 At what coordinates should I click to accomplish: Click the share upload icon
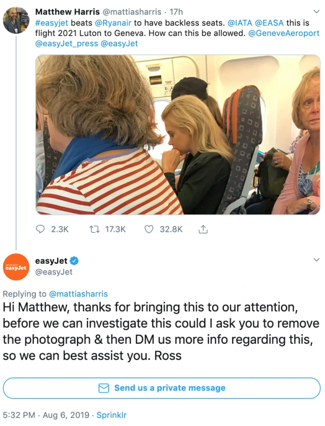pyautogui.click(x=203, y=230)
